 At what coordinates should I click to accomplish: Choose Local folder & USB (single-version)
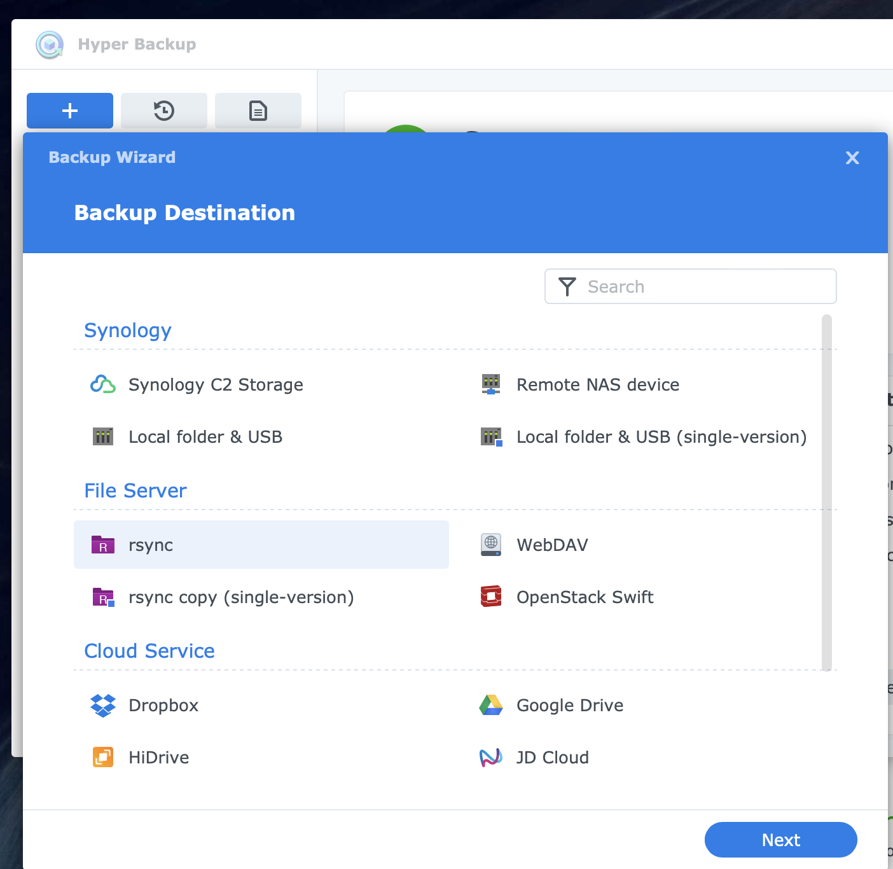tap(661, 437)
